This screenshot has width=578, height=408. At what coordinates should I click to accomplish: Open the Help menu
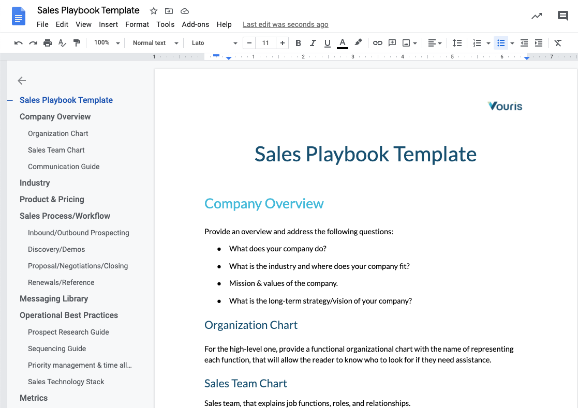coord(224,24)
